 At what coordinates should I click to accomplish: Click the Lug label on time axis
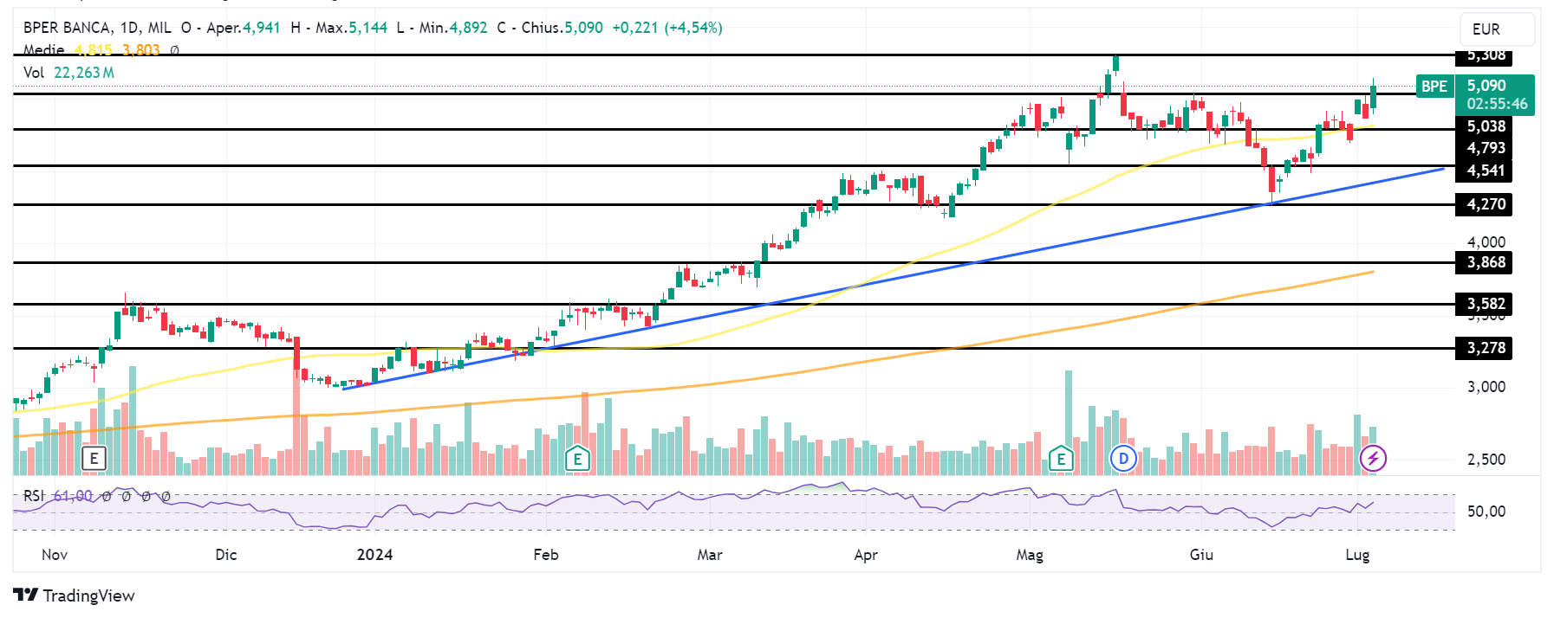1357,555
